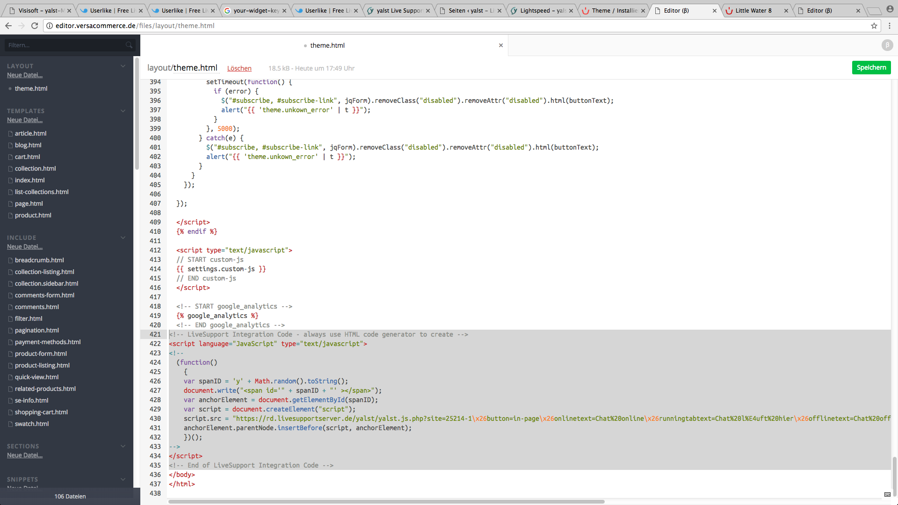Click the sidebar vertical scrollbar
Viewport: 898px width, 505px height.
[137, 113]
